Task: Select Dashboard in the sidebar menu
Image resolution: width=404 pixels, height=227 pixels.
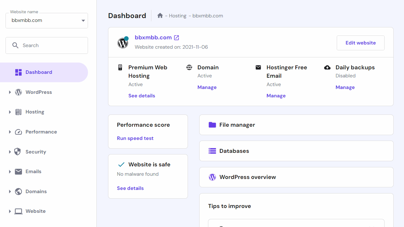Action: point(44,72)
